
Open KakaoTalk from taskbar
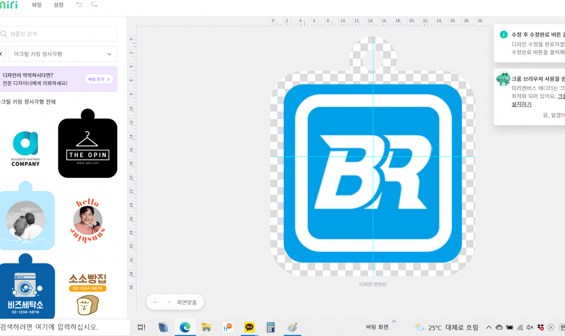[249, 327]
